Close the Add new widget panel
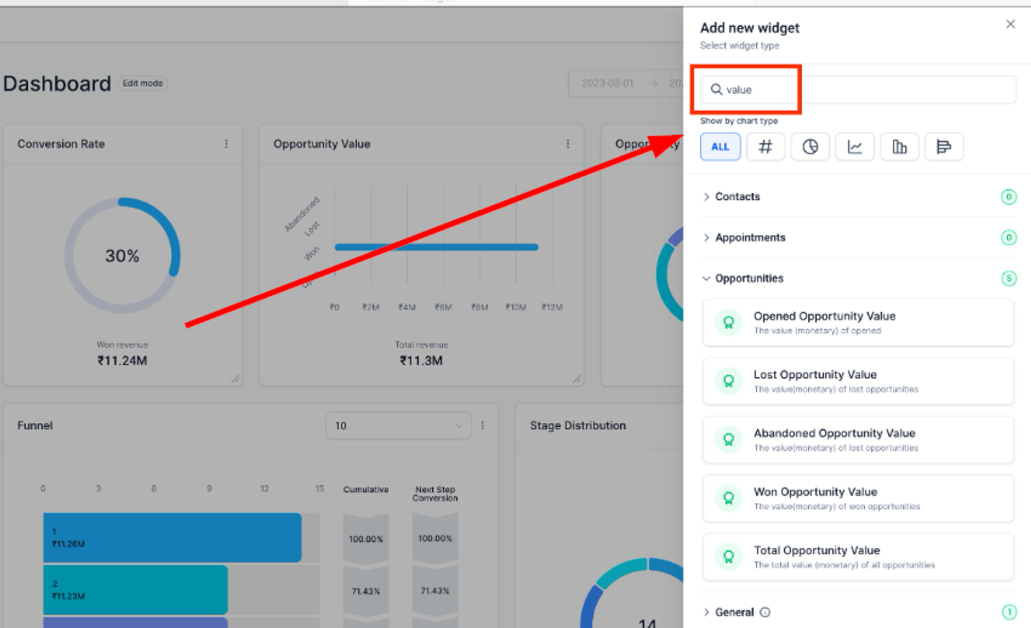This screenshot has height=628, width=1031. pos(1010,24)
